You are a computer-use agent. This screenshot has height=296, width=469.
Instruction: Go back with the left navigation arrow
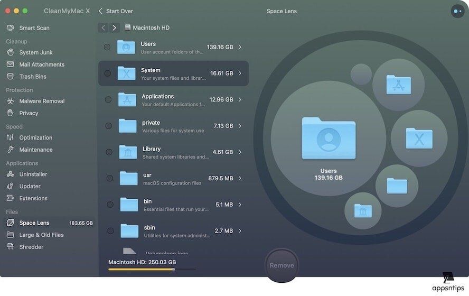click(x=103, y=27)
